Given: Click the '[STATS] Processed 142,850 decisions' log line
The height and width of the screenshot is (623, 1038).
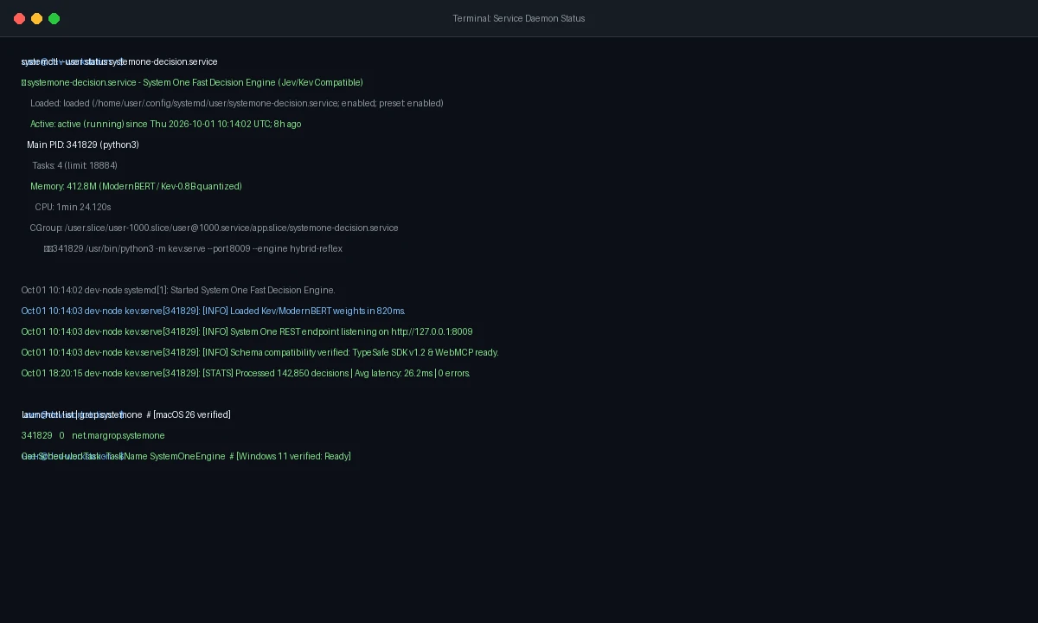Looking at the screenshot, I should tap(246, 374).
